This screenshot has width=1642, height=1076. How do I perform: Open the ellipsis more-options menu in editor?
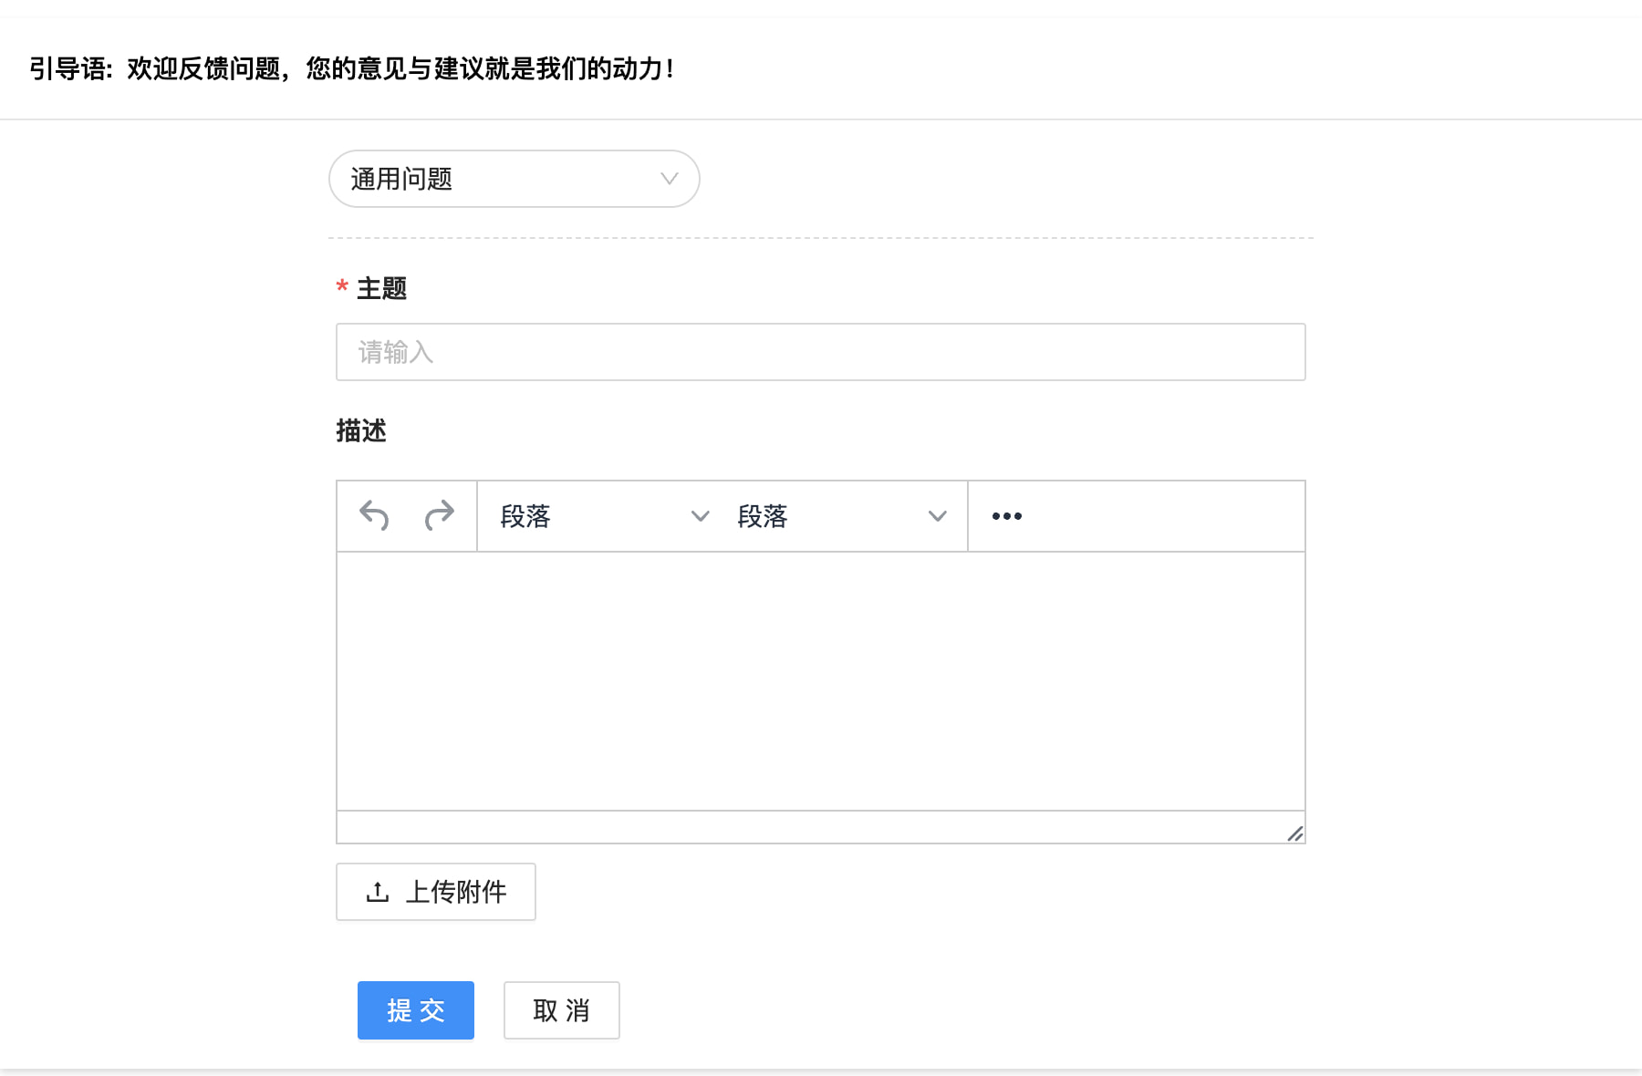coord(1006,515)
